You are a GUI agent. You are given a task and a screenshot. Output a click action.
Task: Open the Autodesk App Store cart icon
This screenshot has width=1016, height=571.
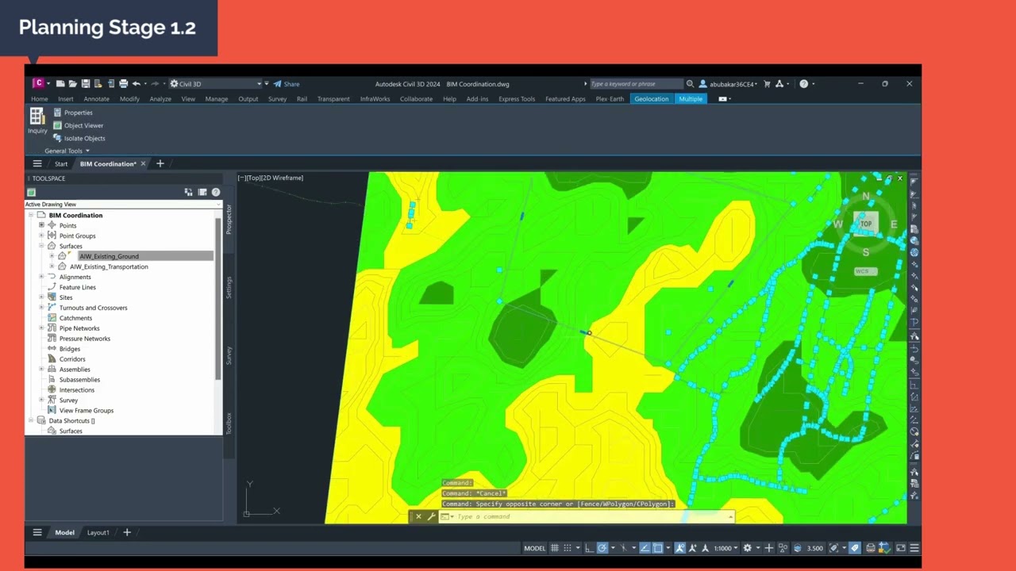click(x=767, y=84)
